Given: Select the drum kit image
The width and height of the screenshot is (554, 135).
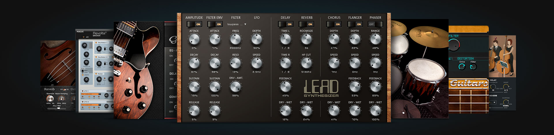Looking at the screenshot, I should pos(420,69).
